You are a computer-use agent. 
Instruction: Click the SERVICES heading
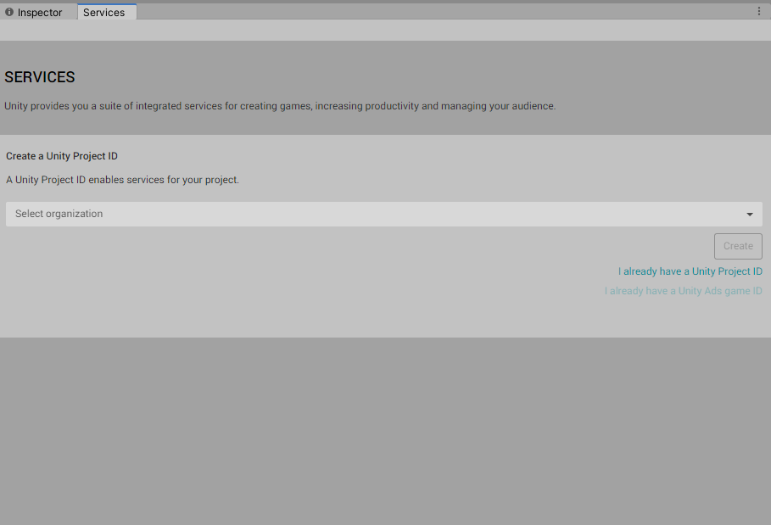40,77
